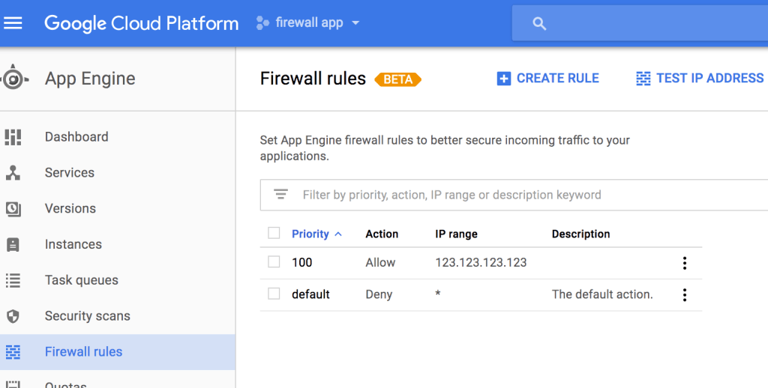768x388 pixels.
Task: Click the Dashboard sidebar icon
Action: click(13, 137)
